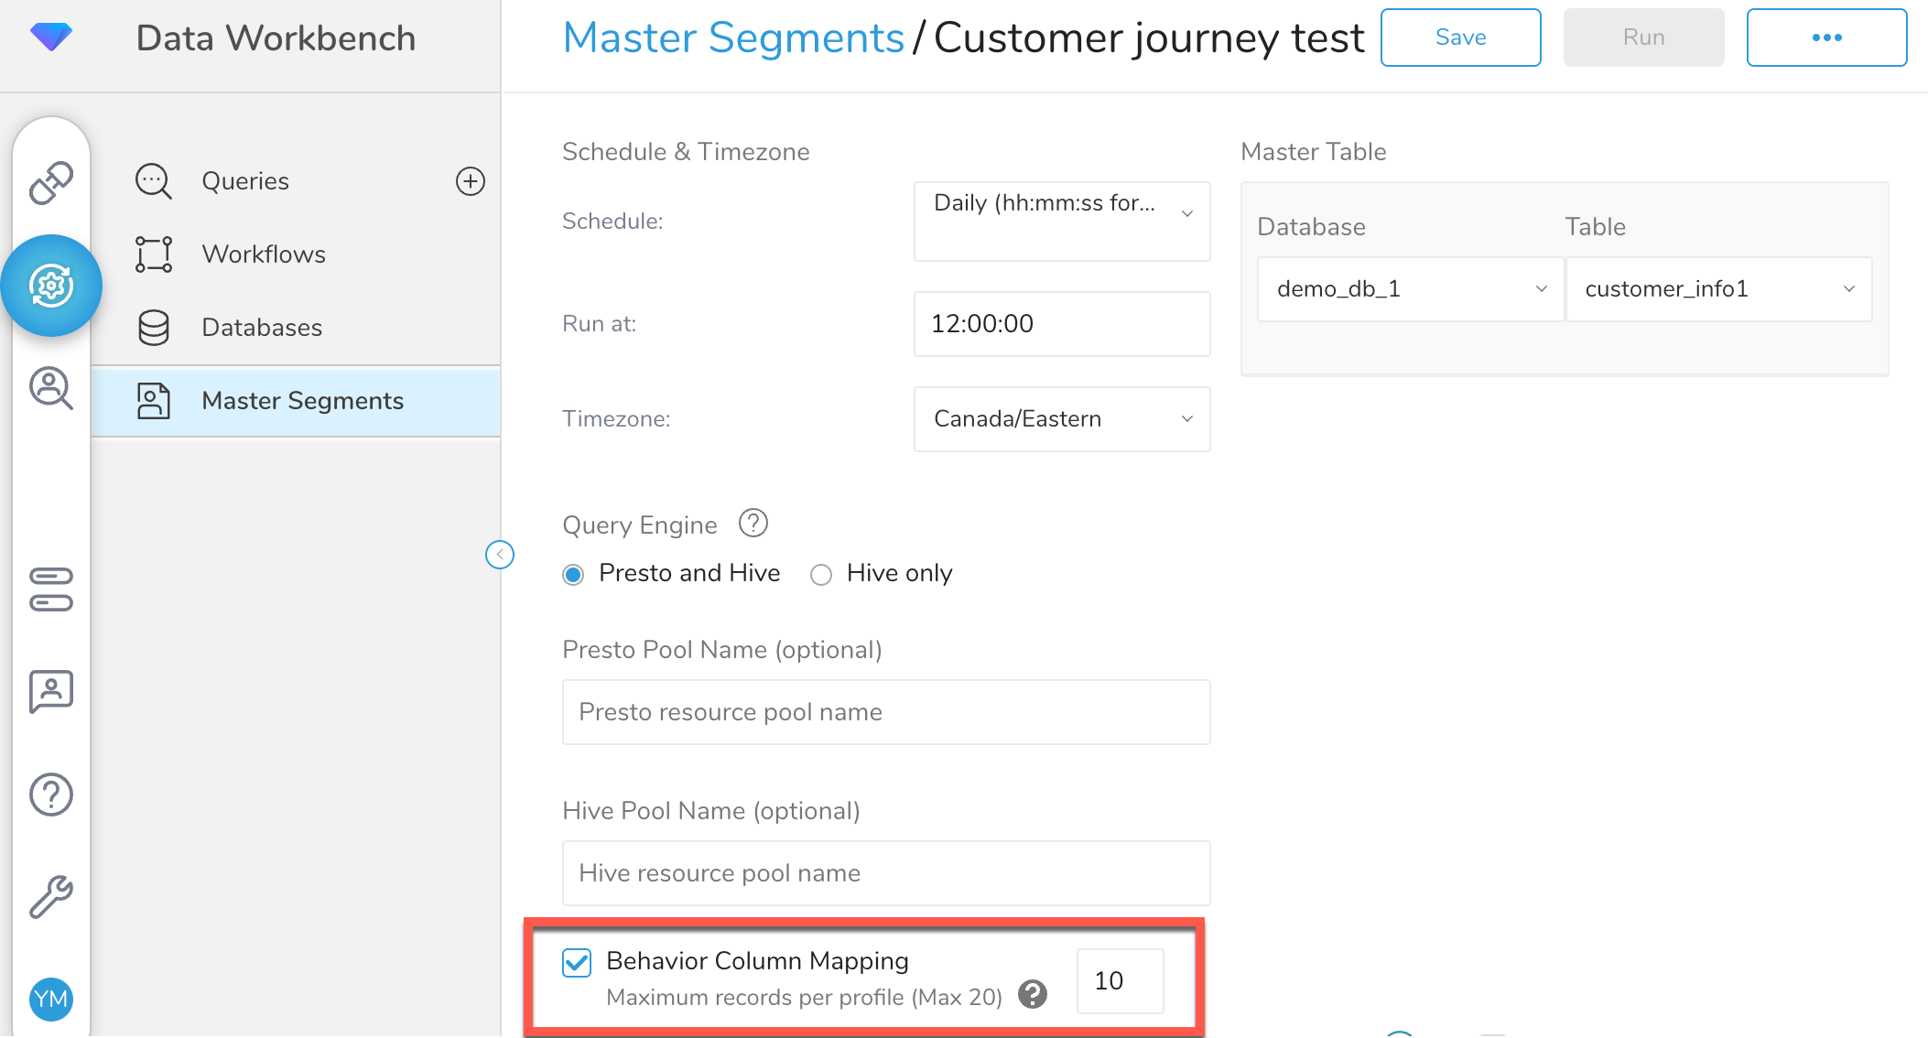Add new query with plus icon
Image resolution: width=1928 pixels, height=1038 pixels.
pyautogui.click(x=471, y=181)
